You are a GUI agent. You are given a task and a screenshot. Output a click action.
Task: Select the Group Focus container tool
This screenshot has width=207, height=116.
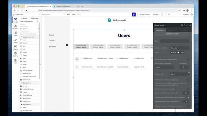[x=27, y=98]
